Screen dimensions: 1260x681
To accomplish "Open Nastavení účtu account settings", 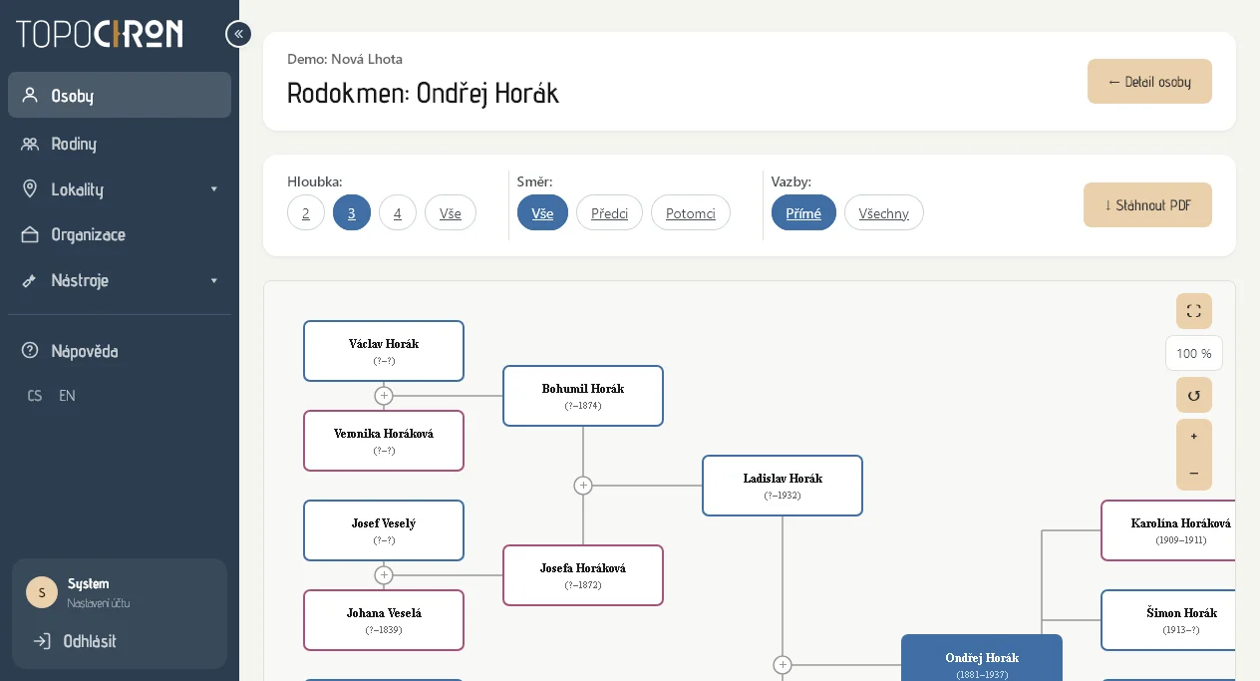I will click(99, 603).
